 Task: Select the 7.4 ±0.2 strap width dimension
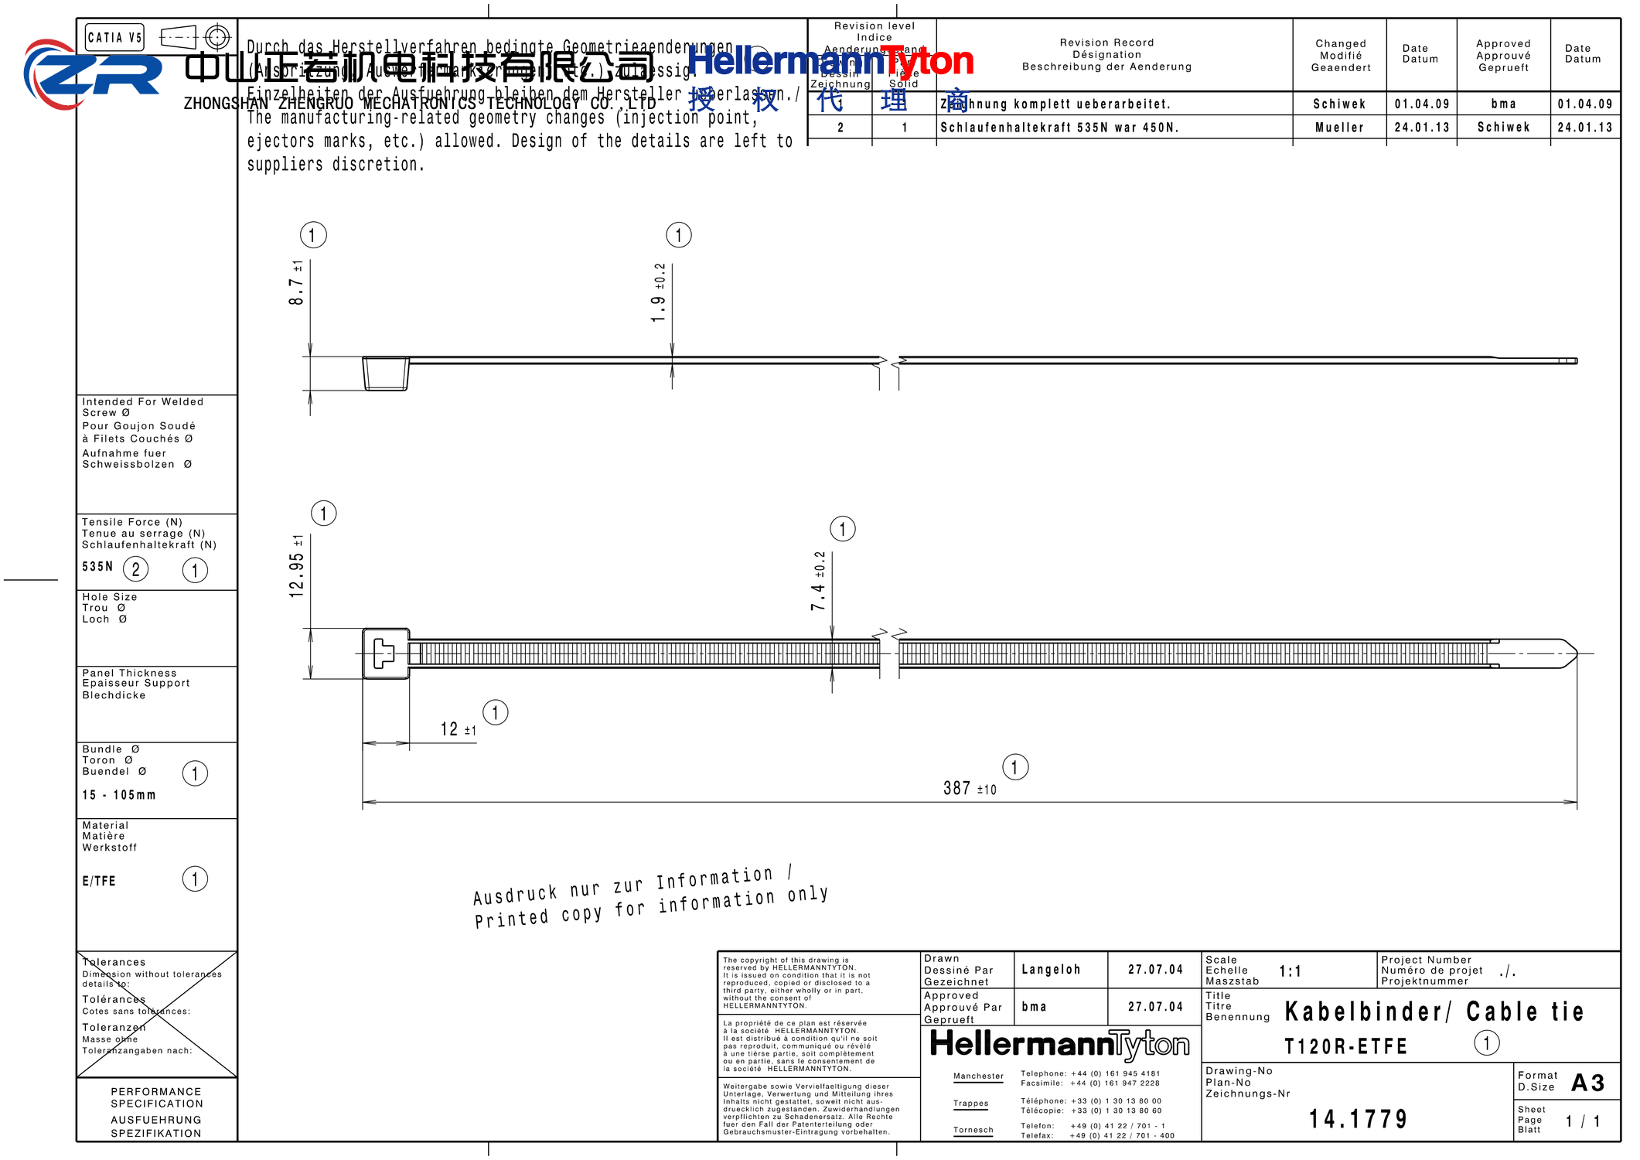pos(819,581)
